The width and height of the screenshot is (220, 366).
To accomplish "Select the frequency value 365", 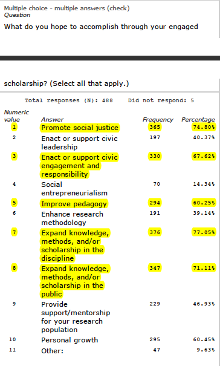I will (155, 127).
